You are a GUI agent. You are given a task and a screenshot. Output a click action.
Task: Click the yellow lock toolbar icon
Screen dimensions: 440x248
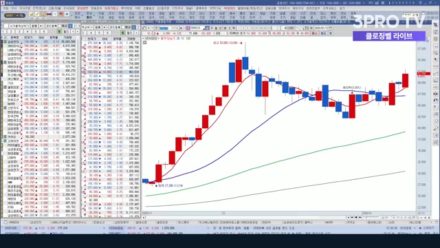43,14
